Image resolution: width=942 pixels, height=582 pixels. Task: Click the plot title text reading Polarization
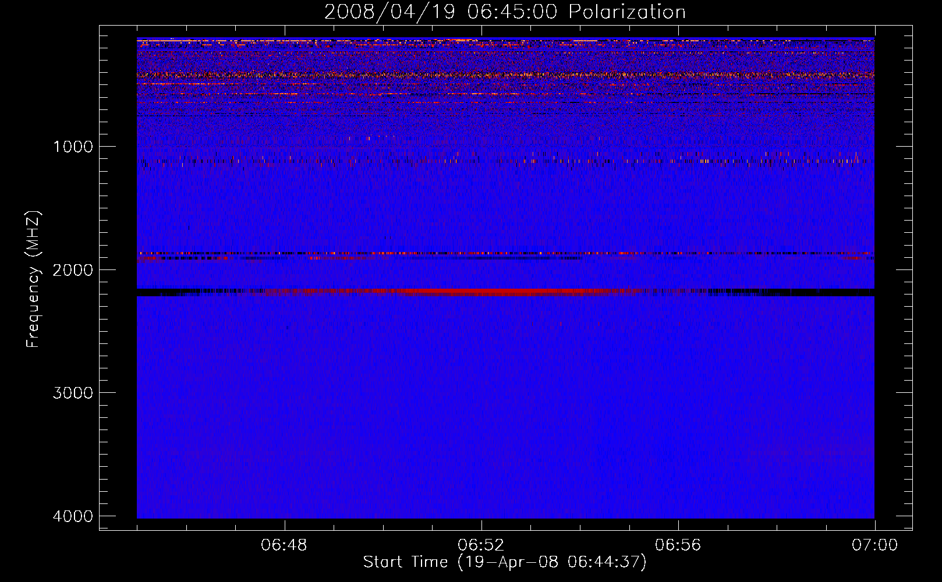pyautogui.click(x=627, y=12)
